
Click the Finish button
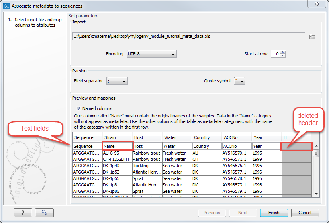(x=274, y=213)
